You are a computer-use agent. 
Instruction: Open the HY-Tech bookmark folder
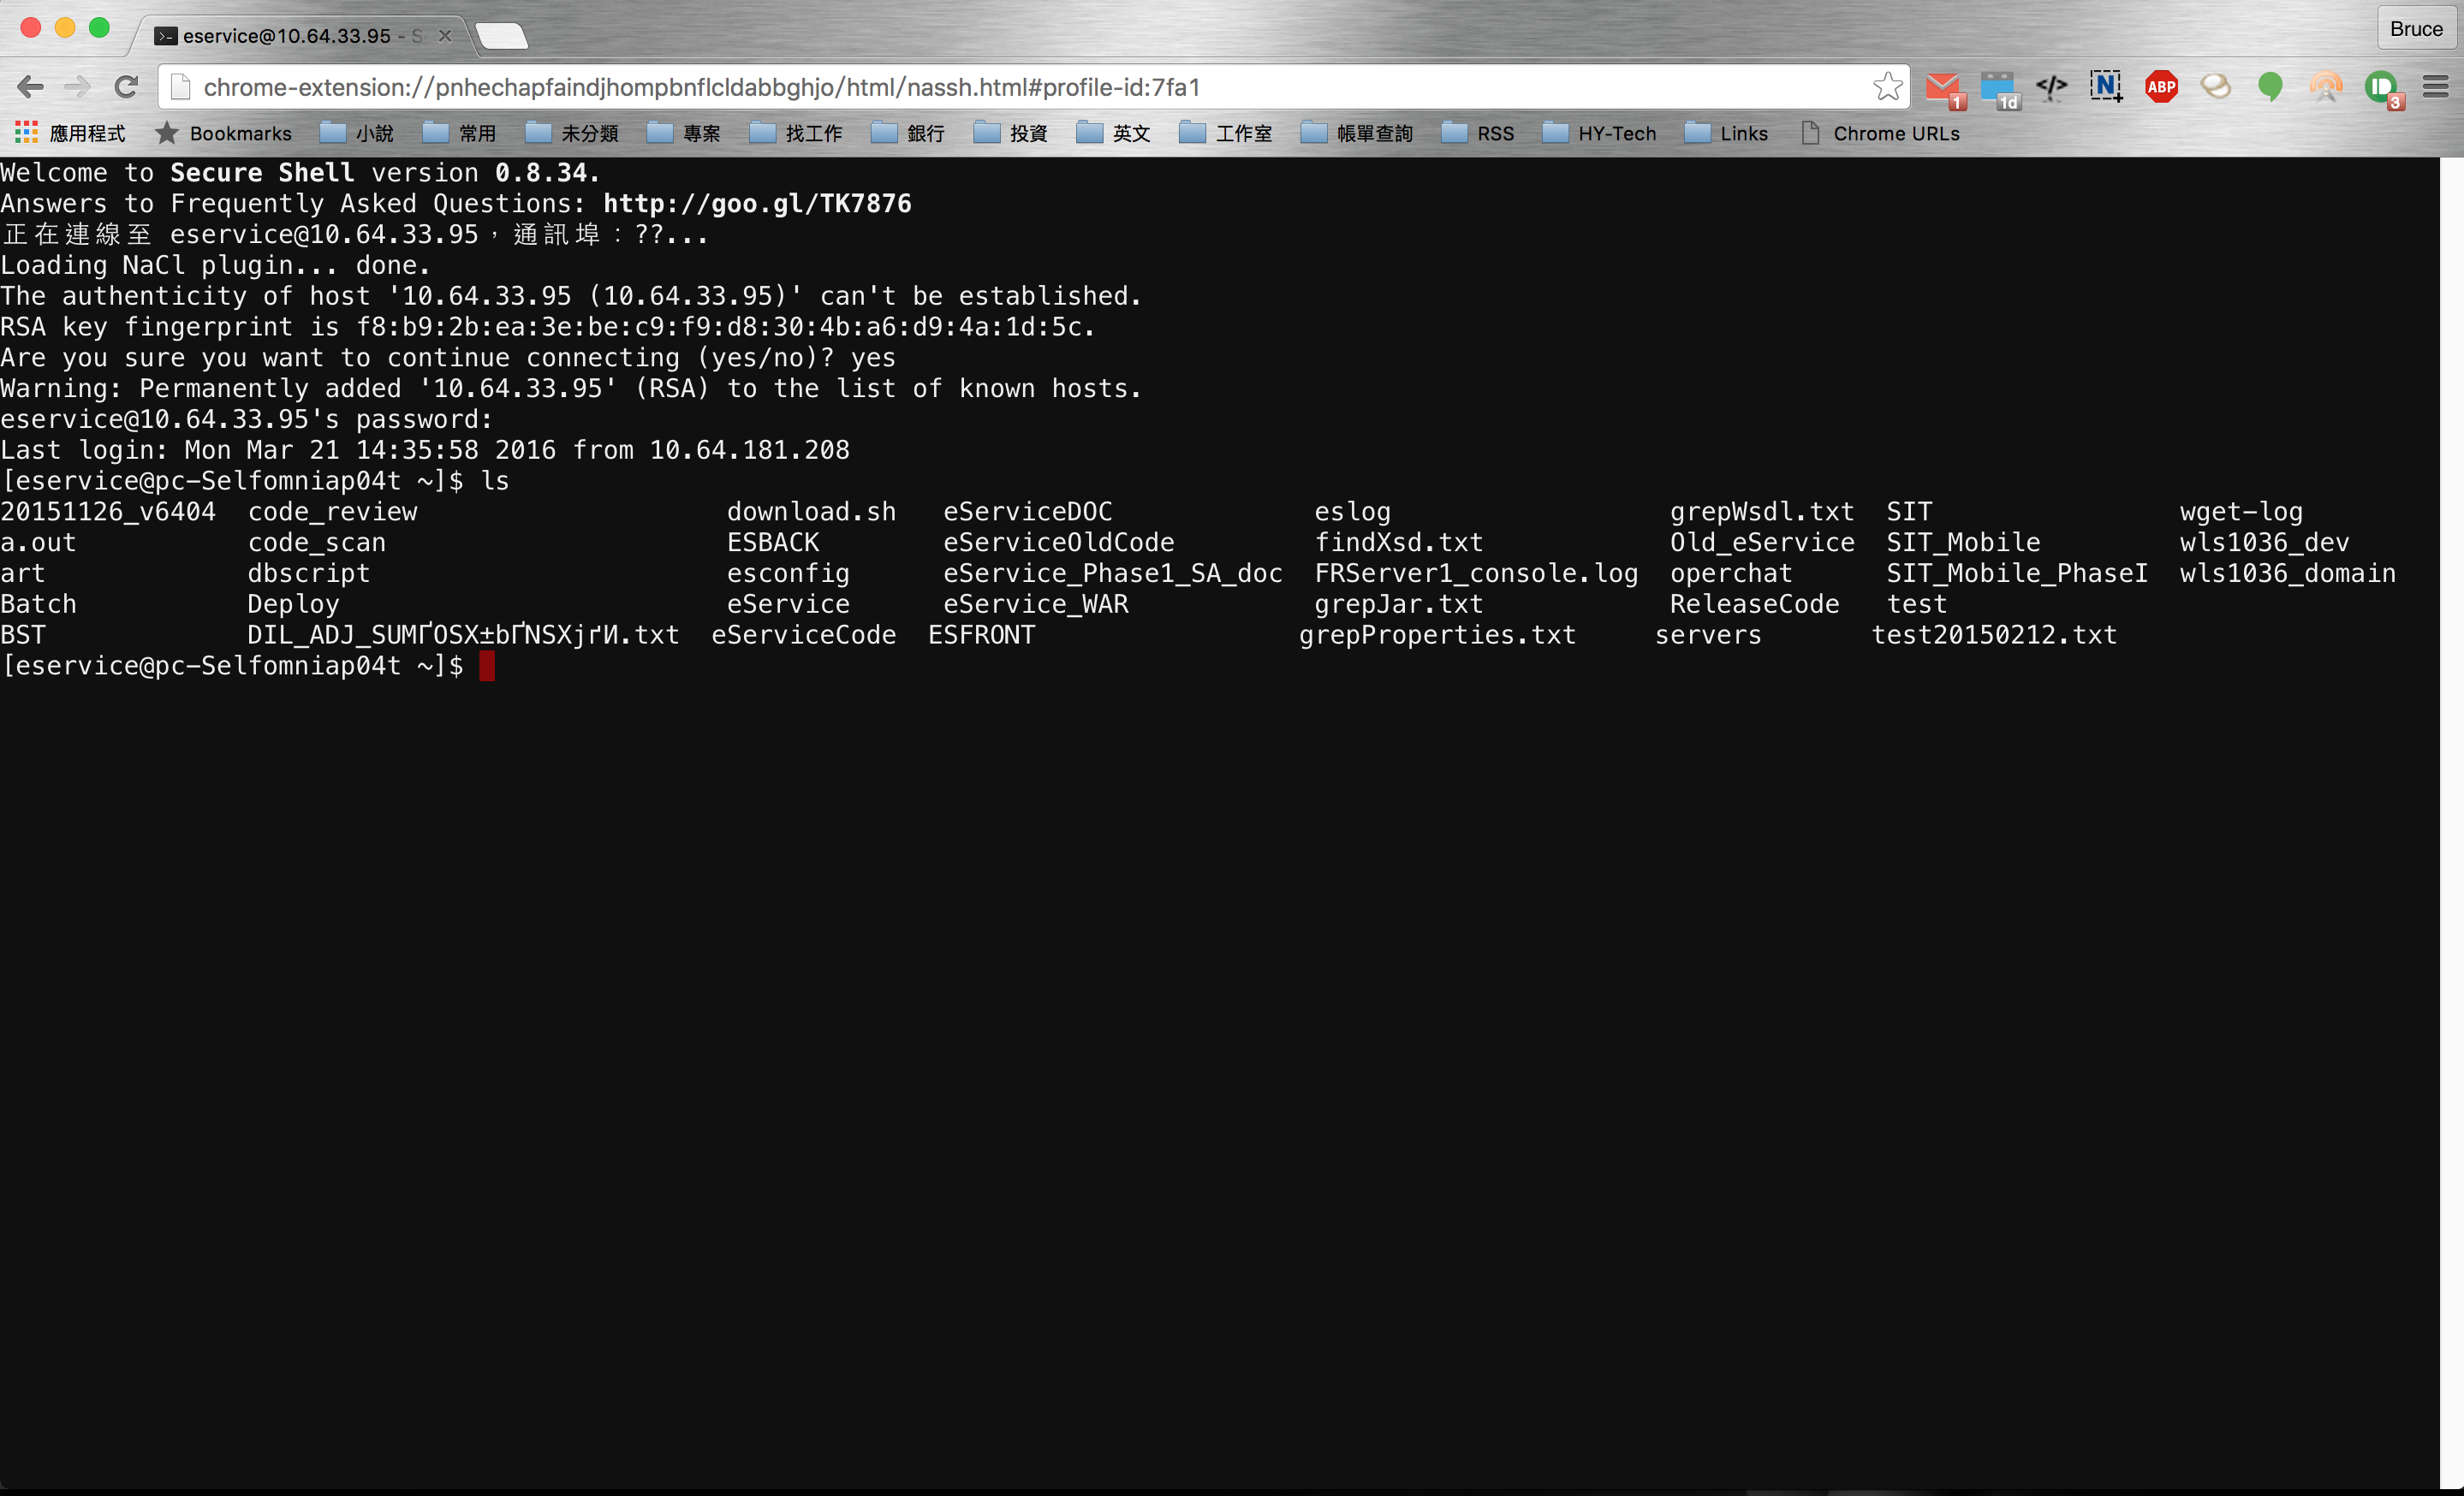click(x=1600, y=133)
